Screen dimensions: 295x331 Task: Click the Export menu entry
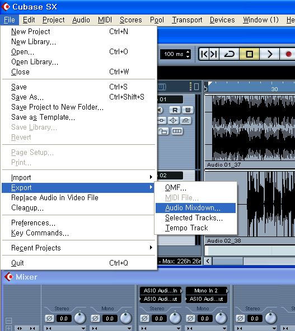pos(78,188)
